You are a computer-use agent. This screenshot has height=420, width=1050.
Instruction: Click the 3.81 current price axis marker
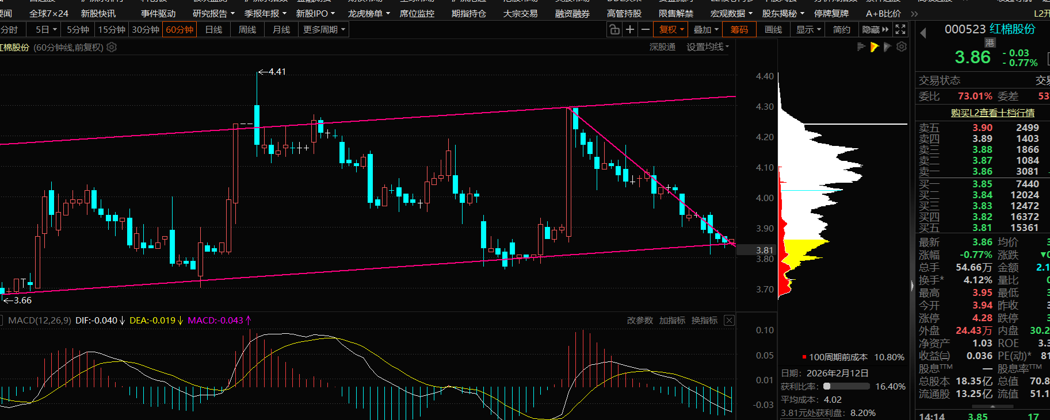coord(757,250)
